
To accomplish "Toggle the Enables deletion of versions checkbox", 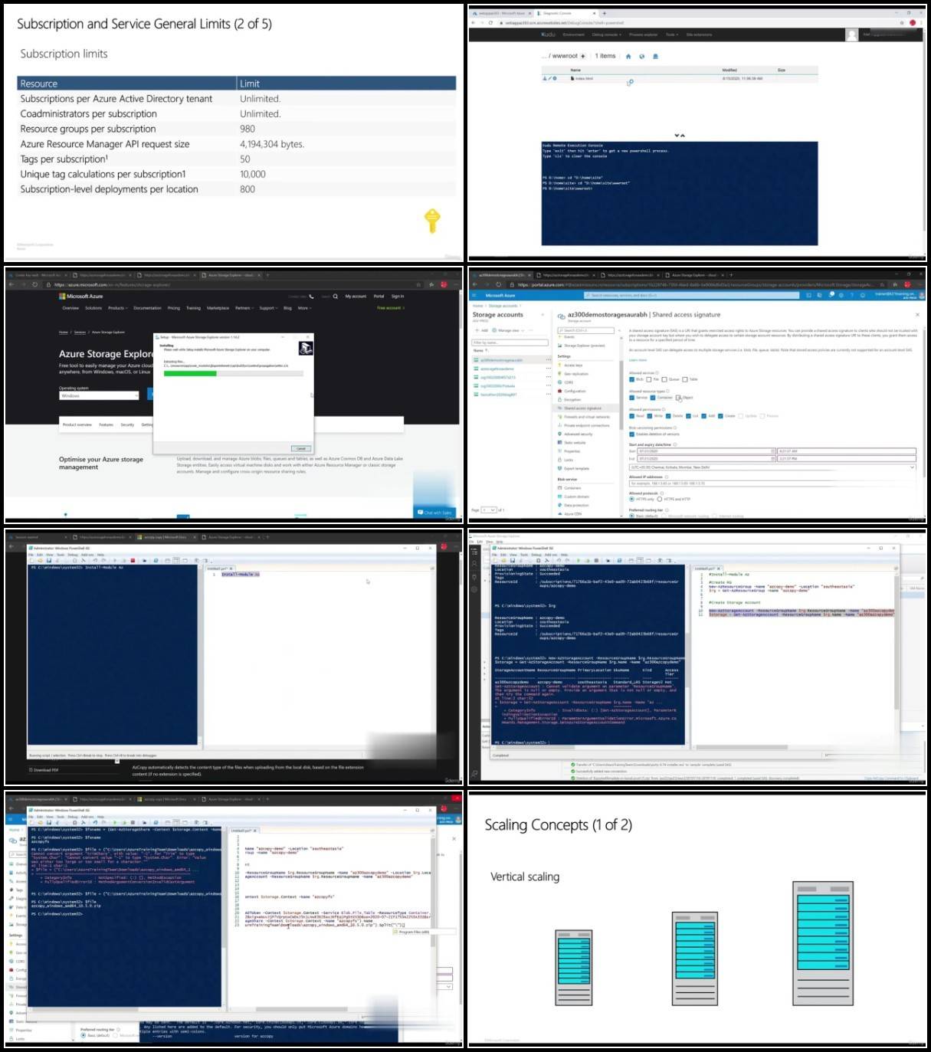I will tap(631, 434).
